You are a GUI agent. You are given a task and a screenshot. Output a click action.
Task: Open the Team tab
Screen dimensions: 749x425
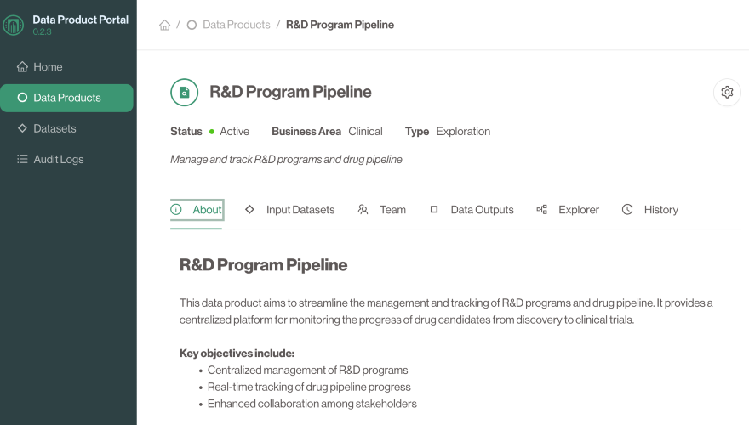(381, 210)
